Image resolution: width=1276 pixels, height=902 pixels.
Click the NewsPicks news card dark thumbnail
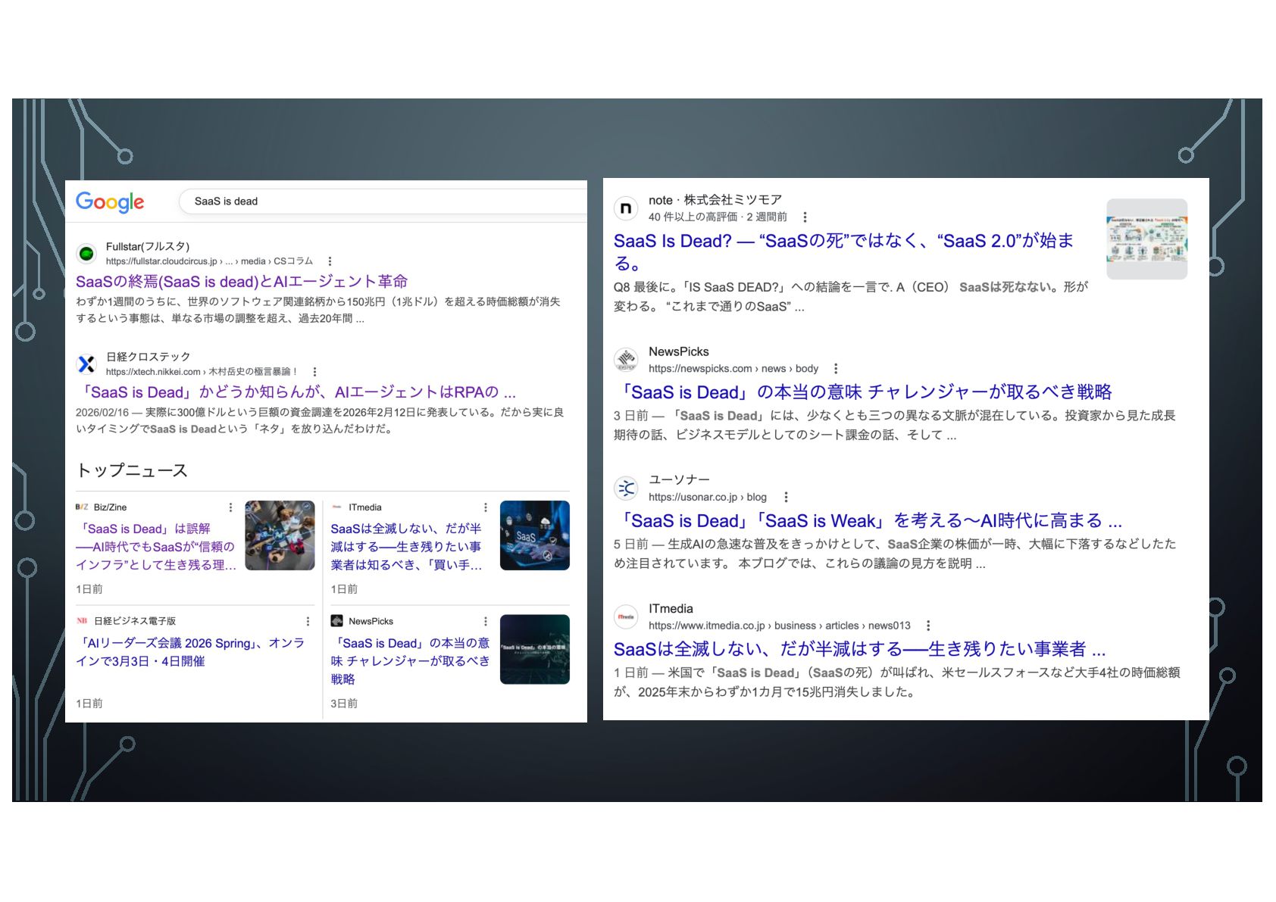(535, 649)
